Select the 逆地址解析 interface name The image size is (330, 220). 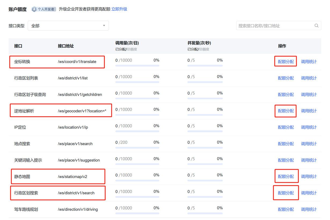pyautogui.click(x=24, y=111)
